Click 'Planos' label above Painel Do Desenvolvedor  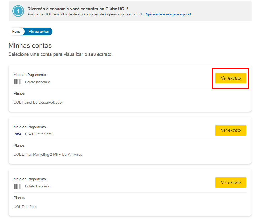click(x=19, y=93)
